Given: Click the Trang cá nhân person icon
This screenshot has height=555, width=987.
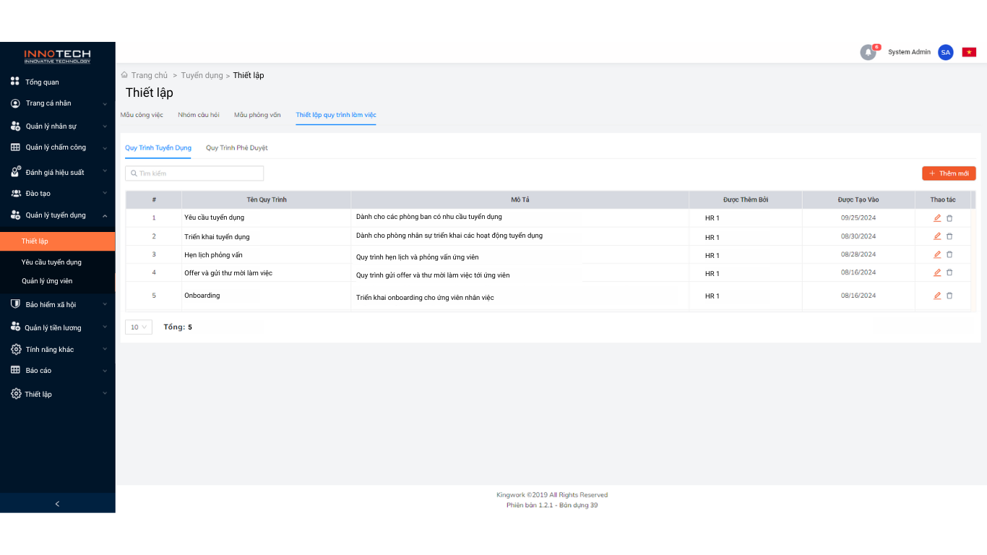Looking at the screenshot, I should (x=15, y=103).
